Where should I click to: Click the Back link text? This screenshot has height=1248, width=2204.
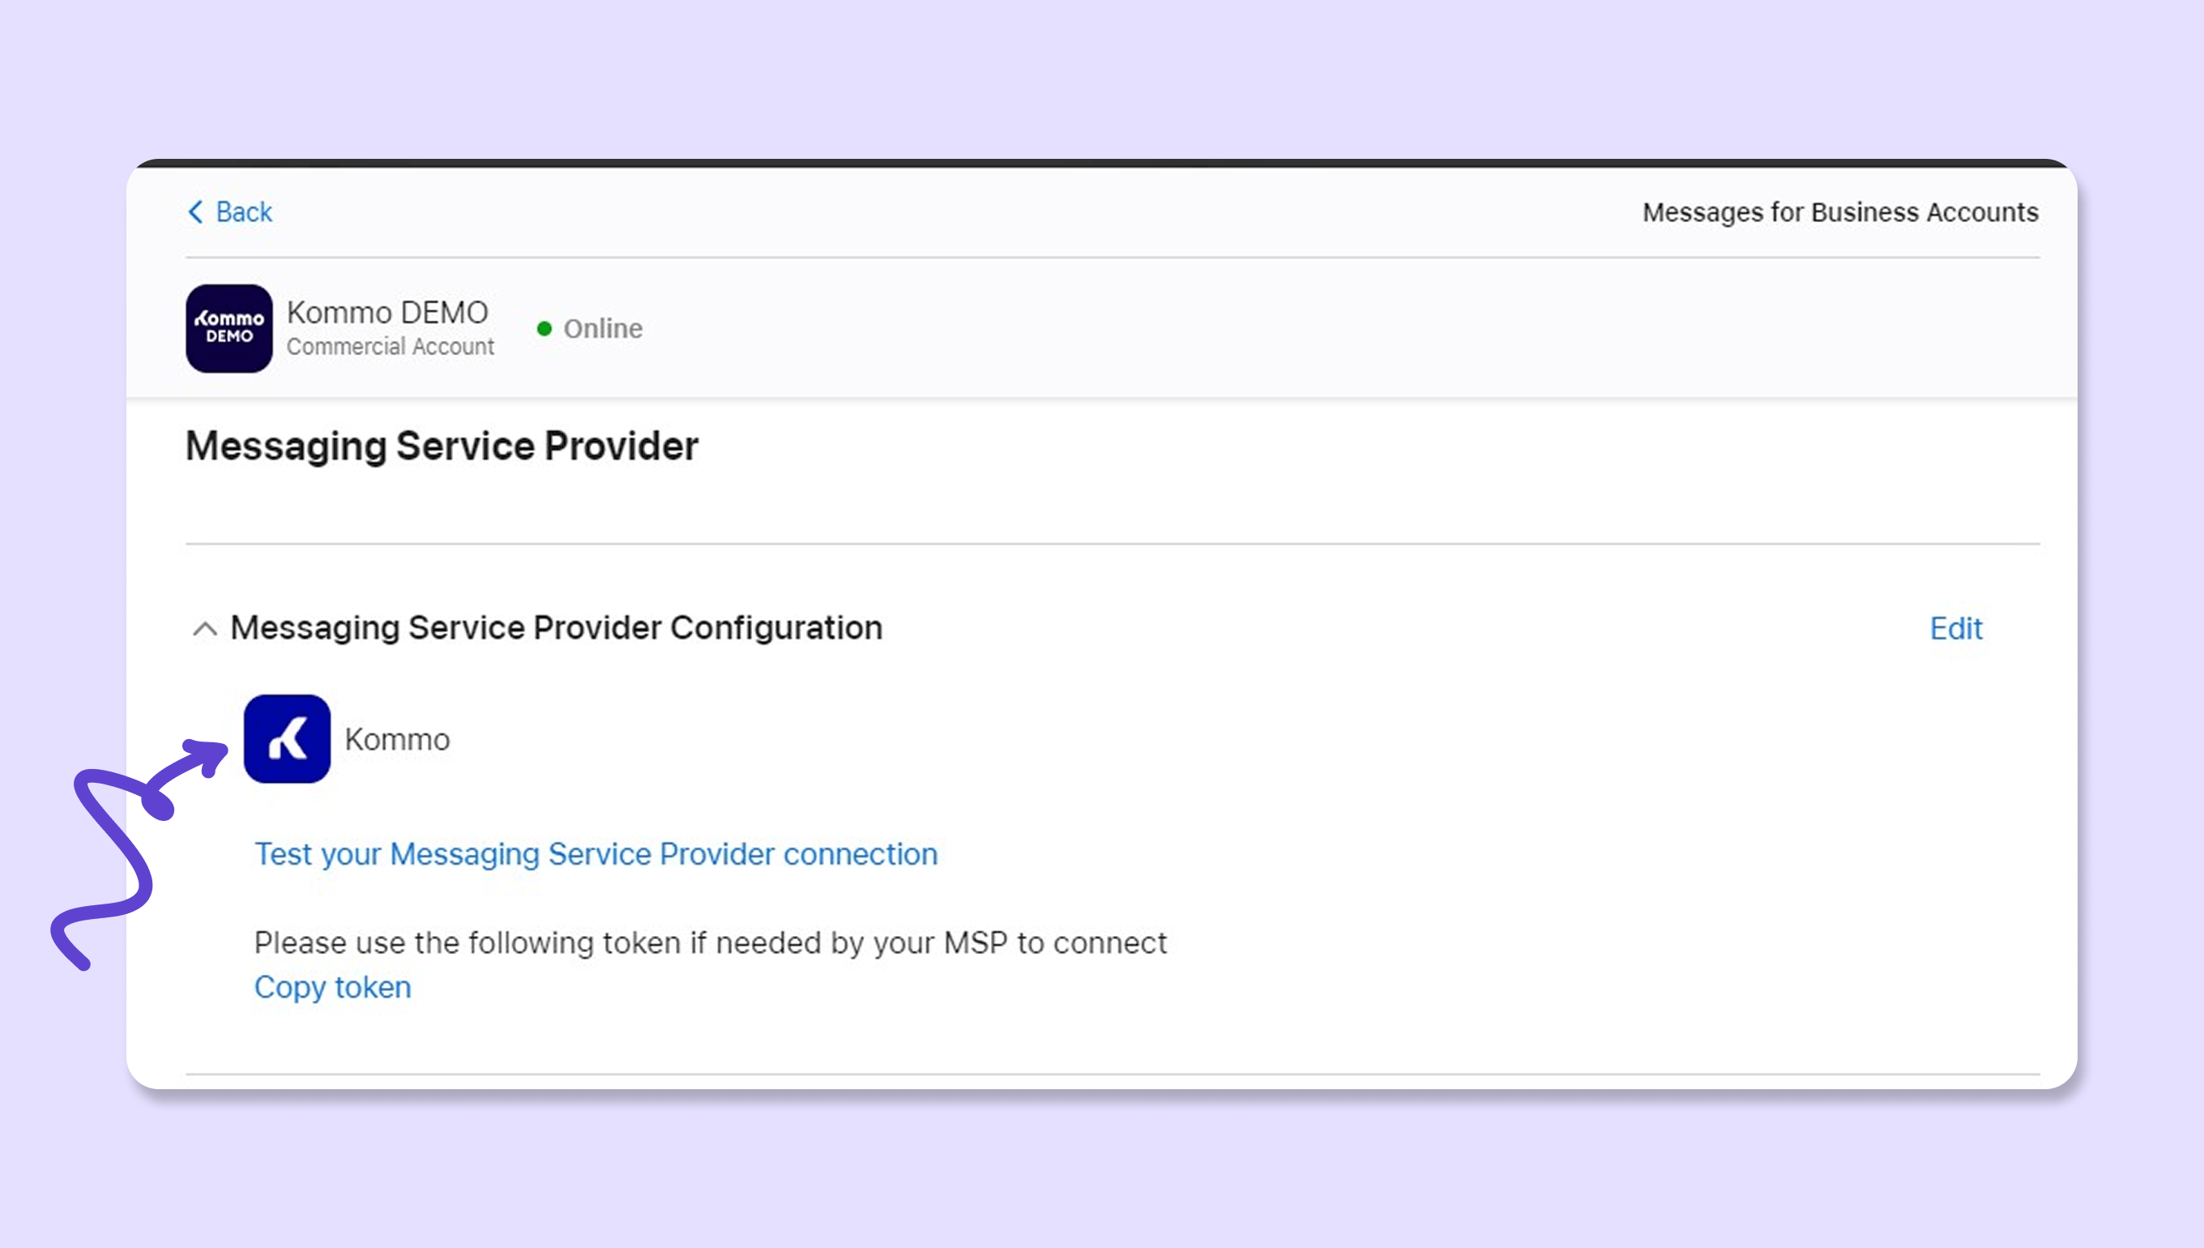244,212
